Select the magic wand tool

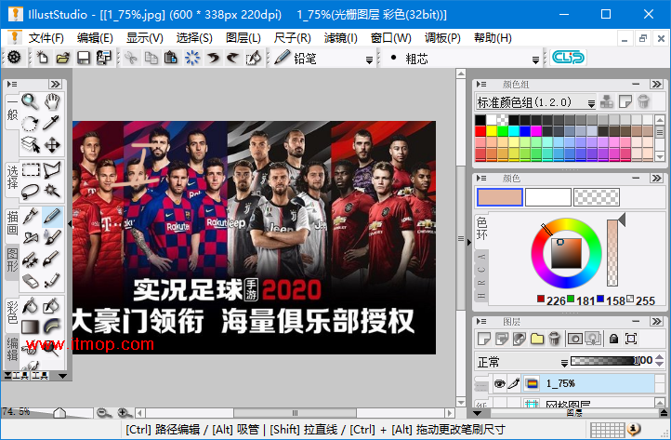pos(52,190)
